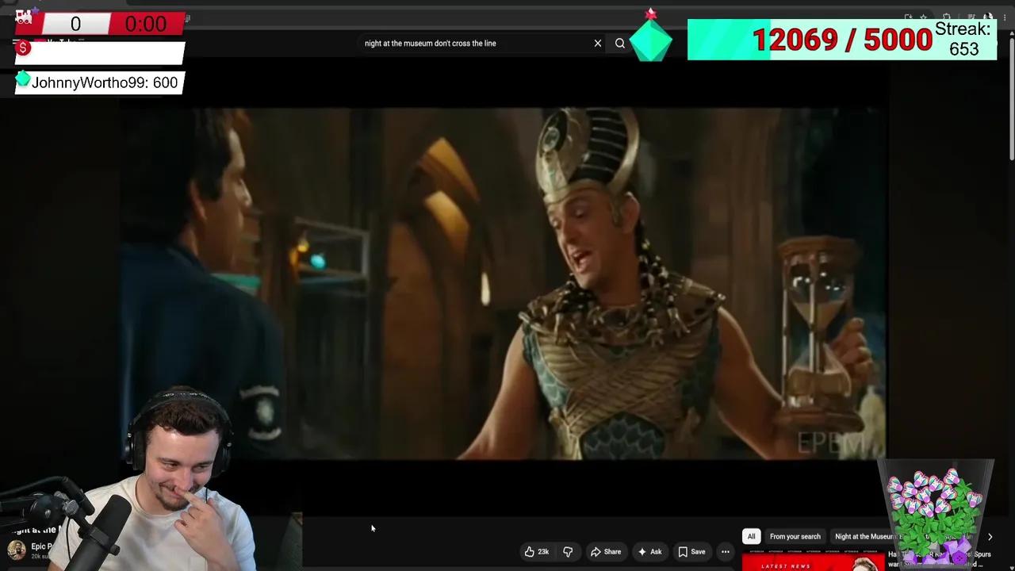Show more chips with right arrow
The height and width of the screenshot is (571, 1015).
click(990, 537)
